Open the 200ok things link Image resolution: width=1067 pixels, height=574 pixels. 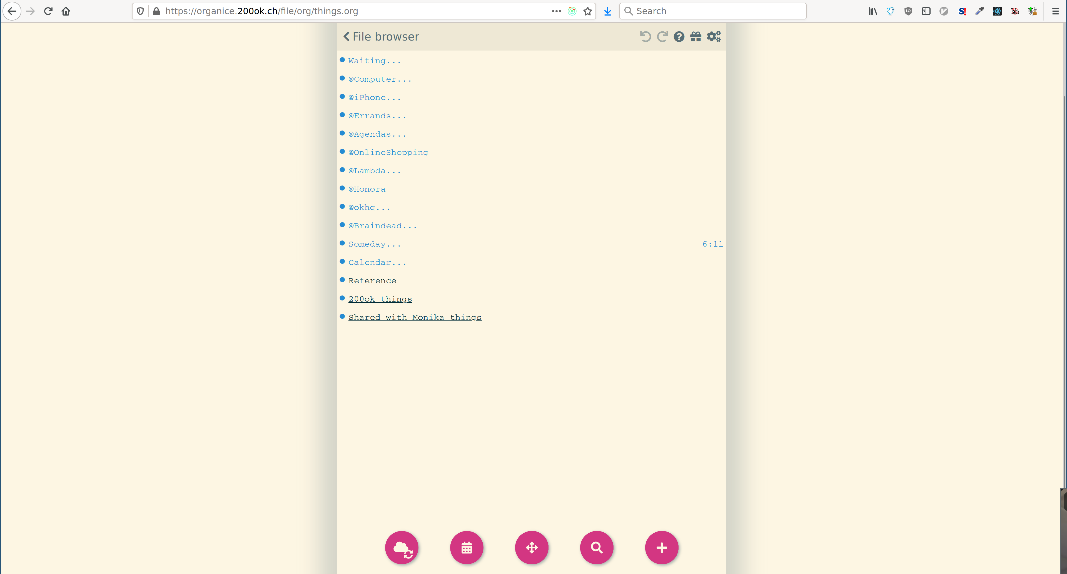pyautogui.click(x=380, y=298)
